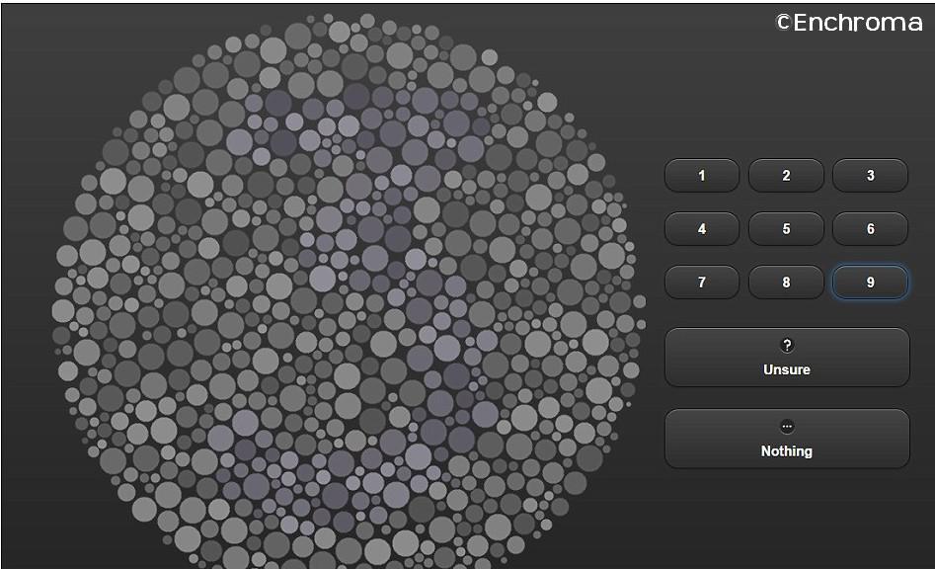The image size is (935, 569).
Task: Choose 7 as the visible number
Action: click(x=702, y=283)
